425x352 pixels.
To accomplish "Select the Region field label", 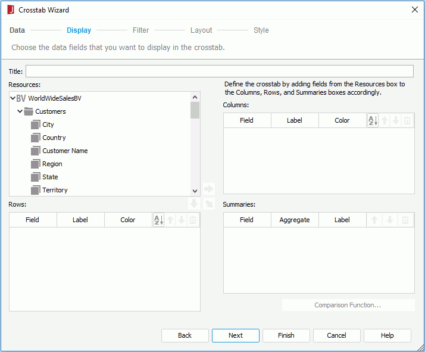I will point(52,164).
